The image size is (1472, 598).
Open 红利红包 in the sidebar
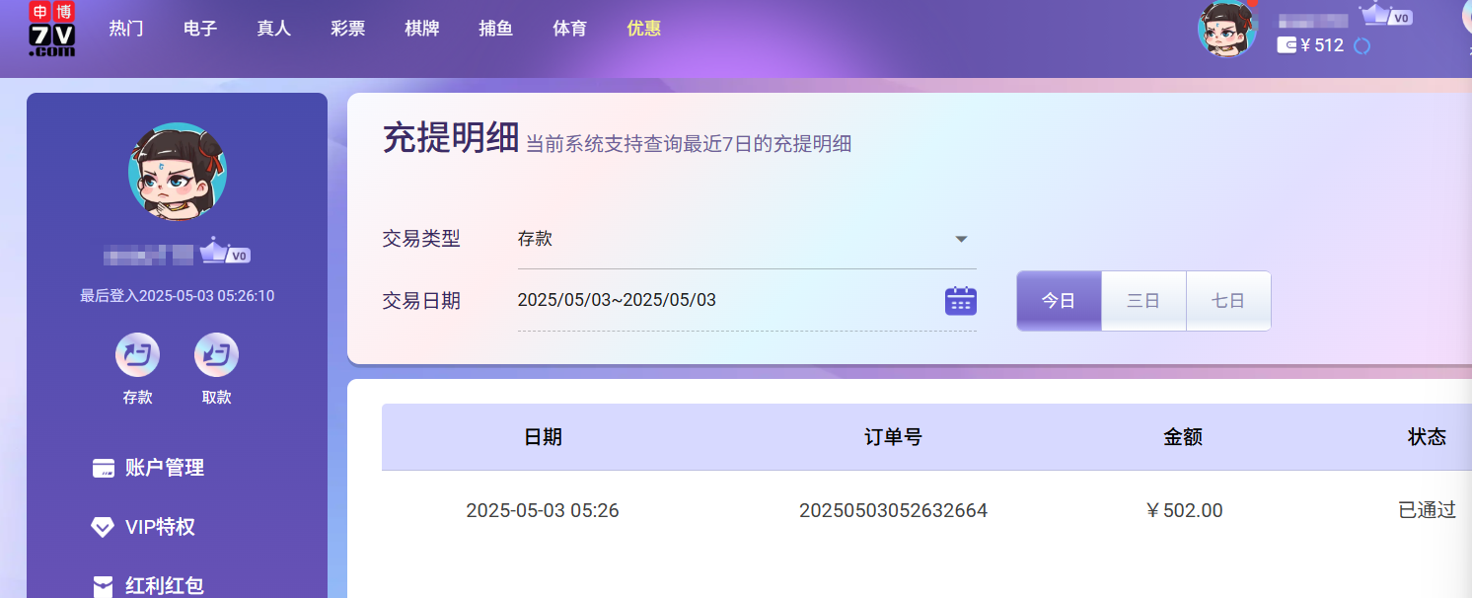164,585
